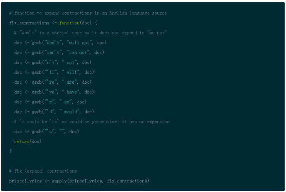The width and height of the screenshot is (286, 192).
Task: Click the " have" replacement string
Action: [72, 92]
